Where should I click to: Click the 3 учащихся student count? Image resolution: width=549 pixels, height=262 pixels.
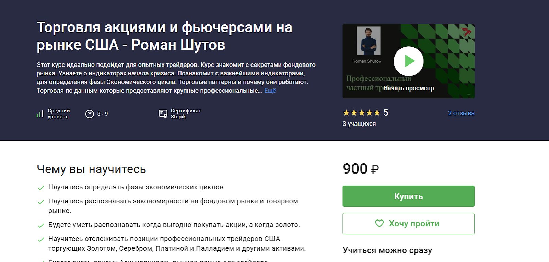(359, 124)
